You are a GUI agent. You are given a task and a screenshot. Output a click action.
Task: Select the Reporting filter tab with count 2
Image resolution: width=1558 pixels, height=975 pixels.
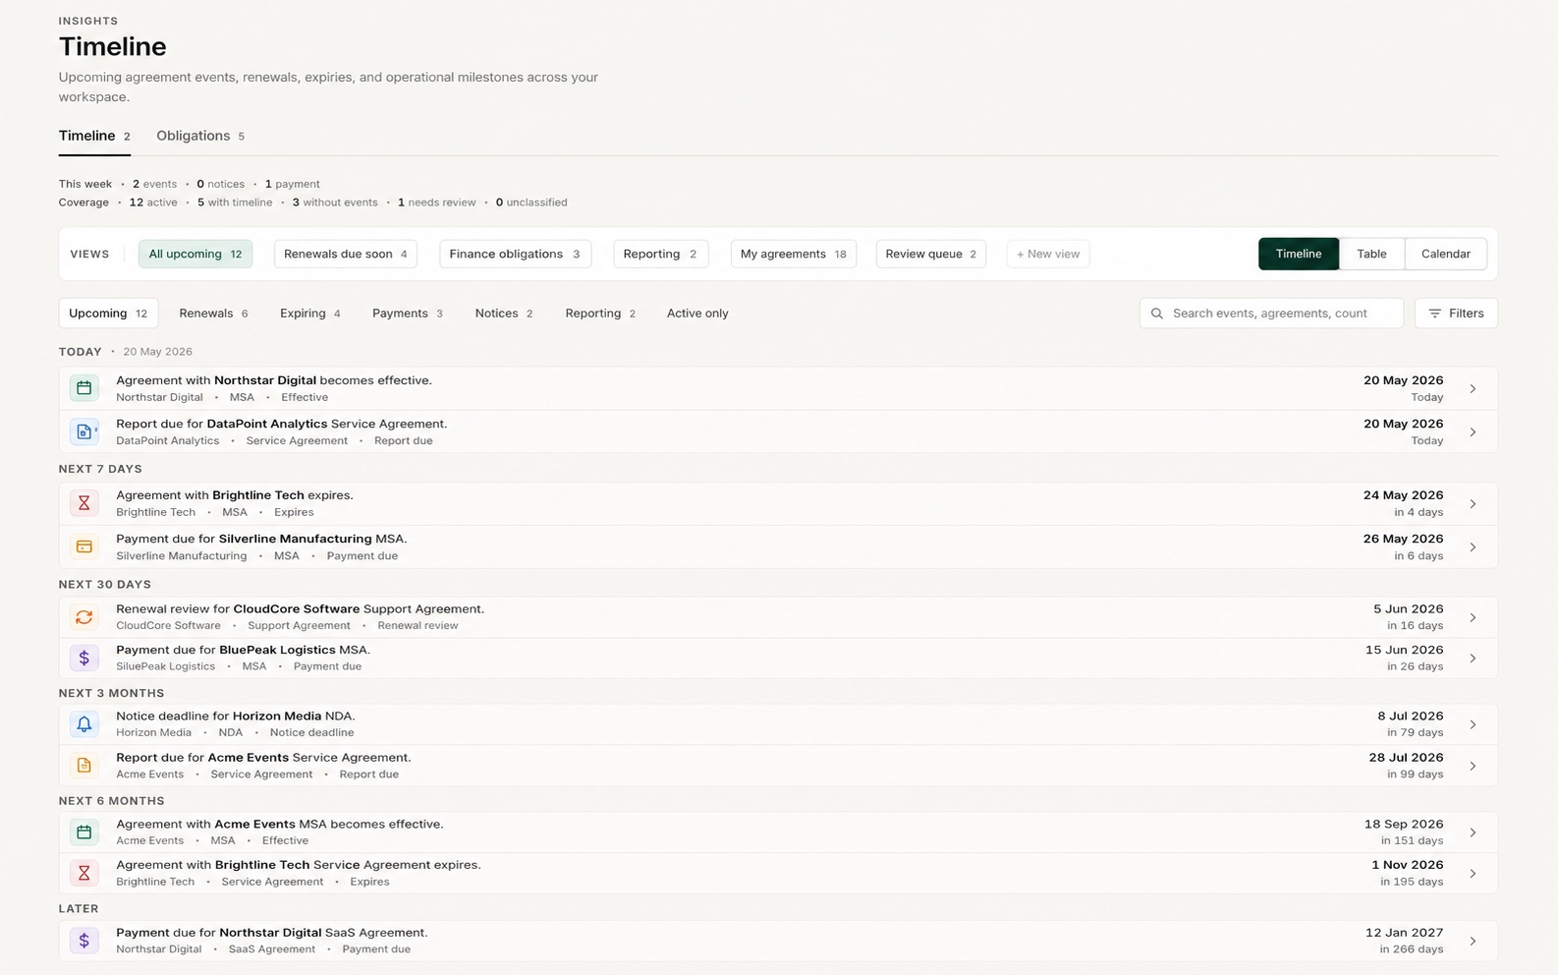[600, 314]
